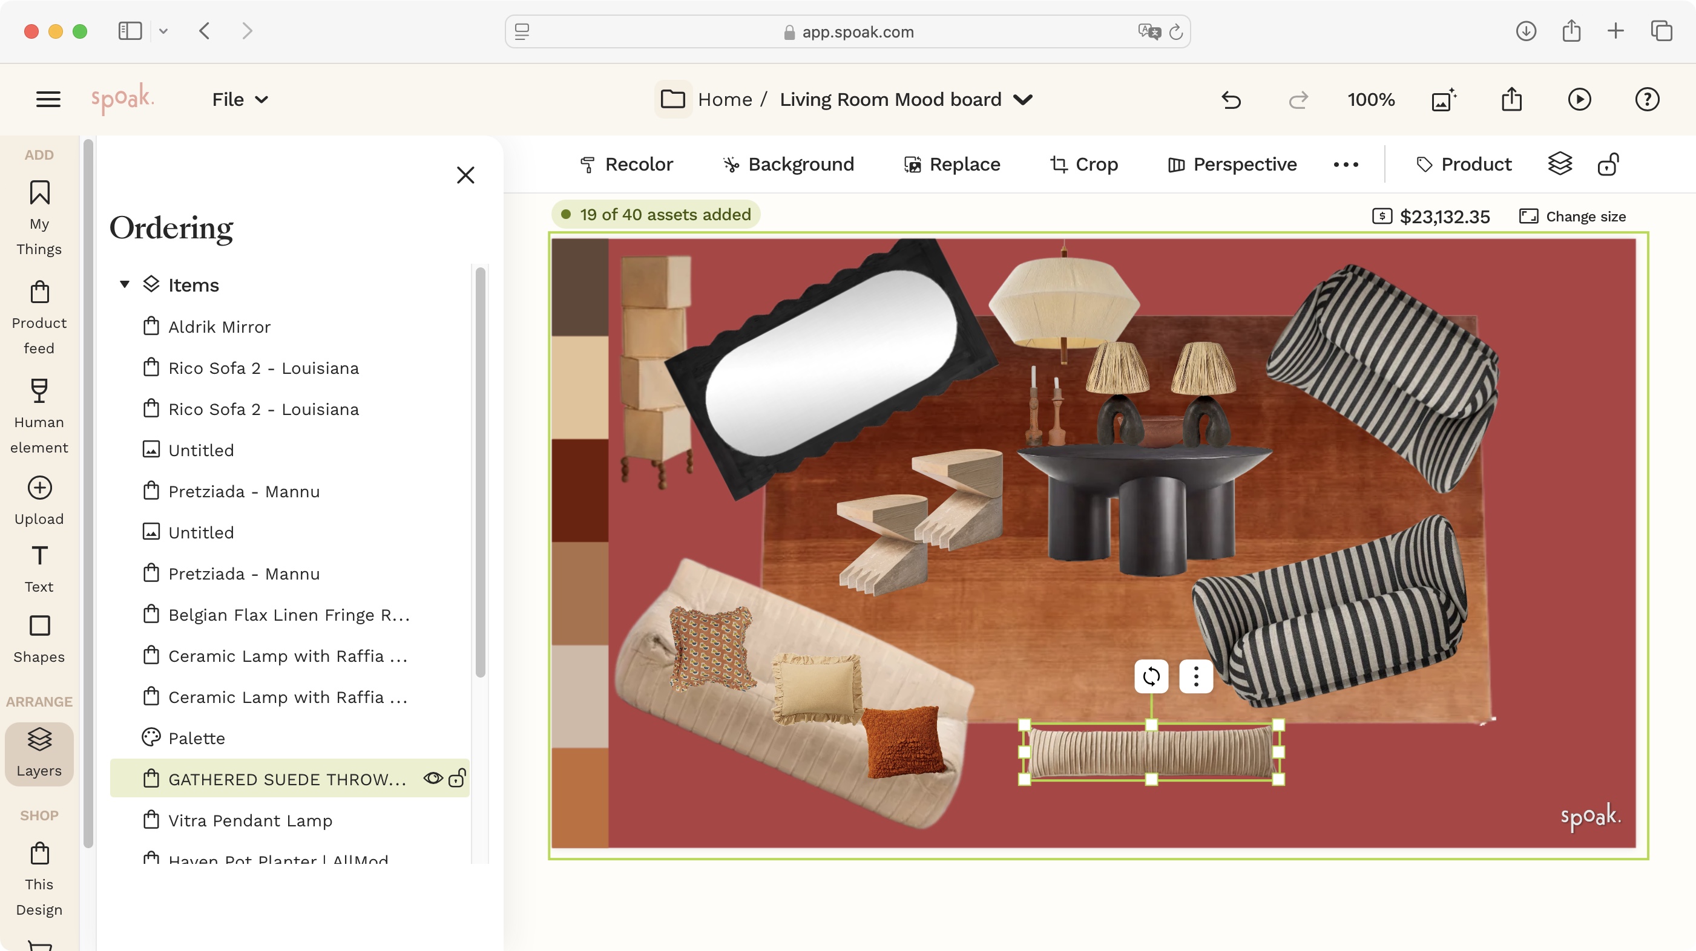This screenshot has width=1696, height=951.
Task: Select the Text tool in the sidebar
Action: pyautogui.click(x=39, y=567)
